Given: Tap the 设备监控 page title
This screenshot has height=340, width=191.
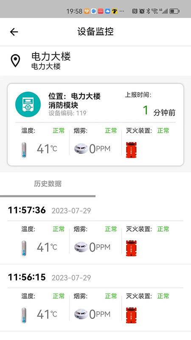Looking at the screenshot, I should pos(95,31).
